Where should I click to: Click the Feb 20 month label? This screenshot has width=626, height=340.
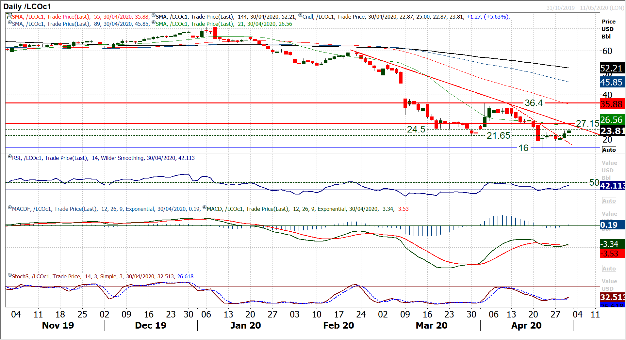(338, 325)
